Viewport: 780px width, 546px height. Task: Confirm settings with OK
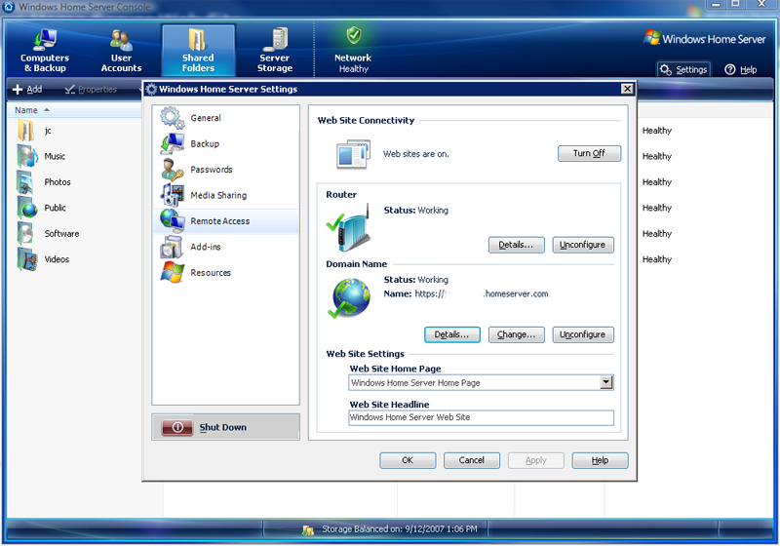click(408, 460)
